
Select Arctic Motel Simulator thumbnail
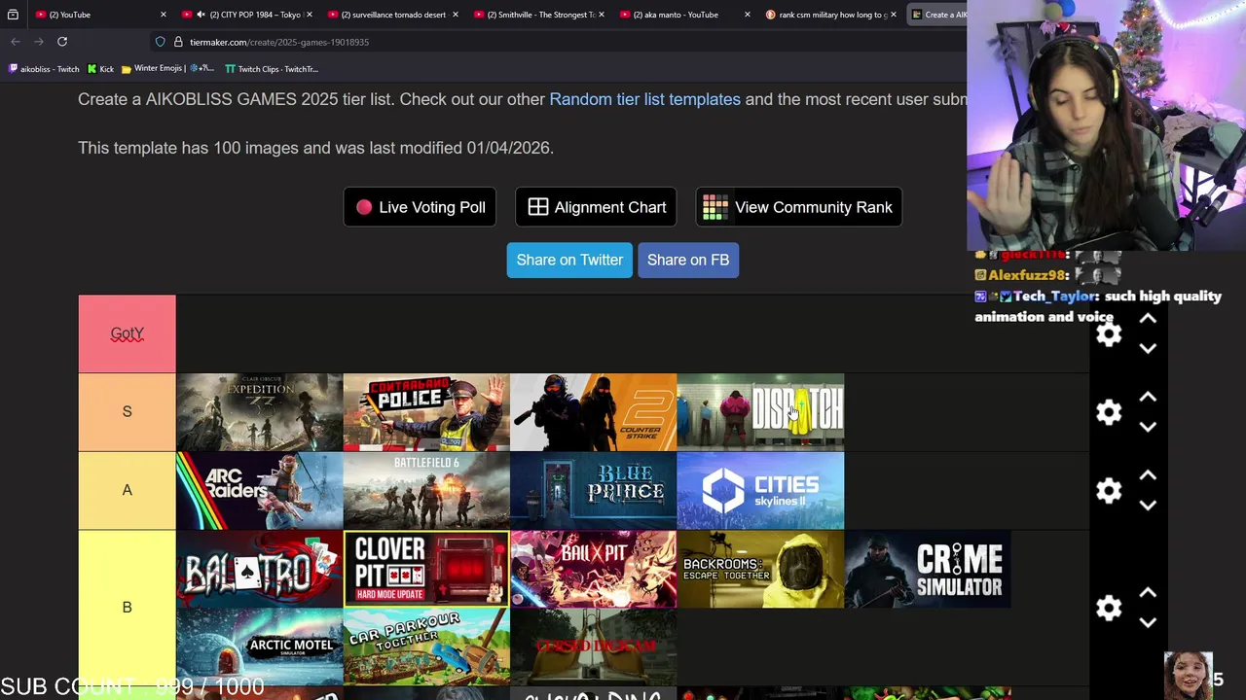point(259,647)
